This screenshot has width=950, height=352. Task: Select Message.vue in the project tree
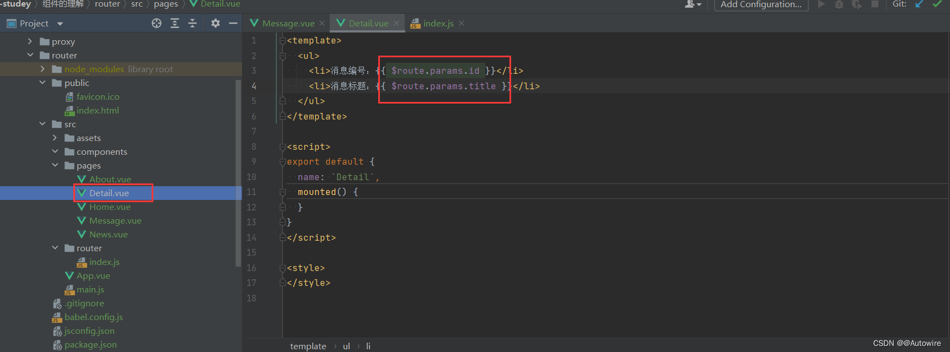115,221
